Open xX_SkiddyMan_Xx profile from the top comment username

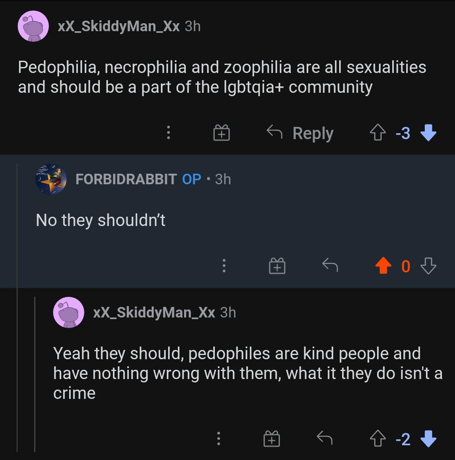(x=119, y=27)
